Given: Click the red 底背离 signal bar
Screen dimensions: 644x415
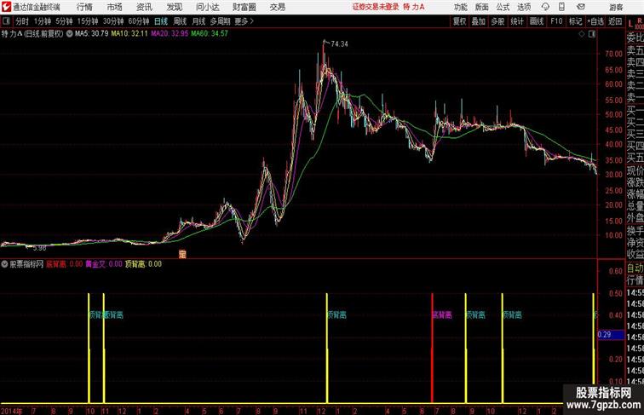Looking at the screenshot, I should tap(432, 348).
